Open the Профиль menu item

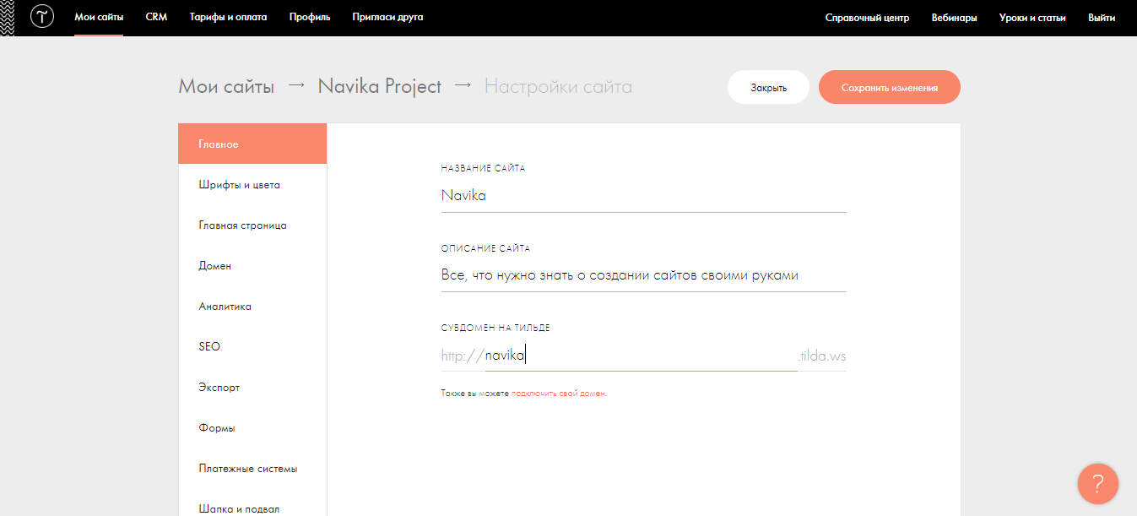pos(309,17)
